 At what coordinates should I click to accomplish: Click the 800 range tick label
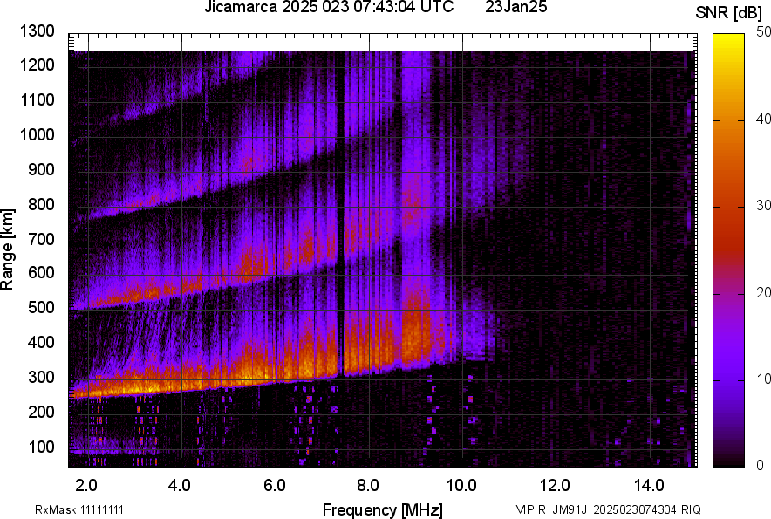(41, 204)
